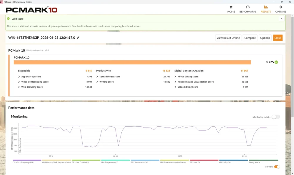Open the Home icon in navigation

231,7
